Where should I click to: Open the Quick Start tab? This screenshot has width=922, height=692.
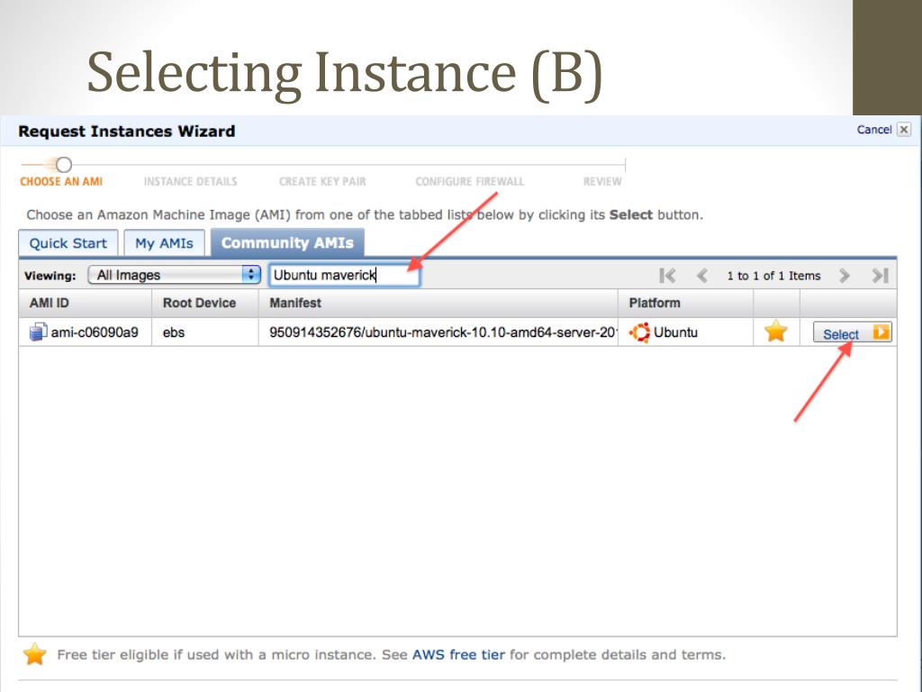68,243
